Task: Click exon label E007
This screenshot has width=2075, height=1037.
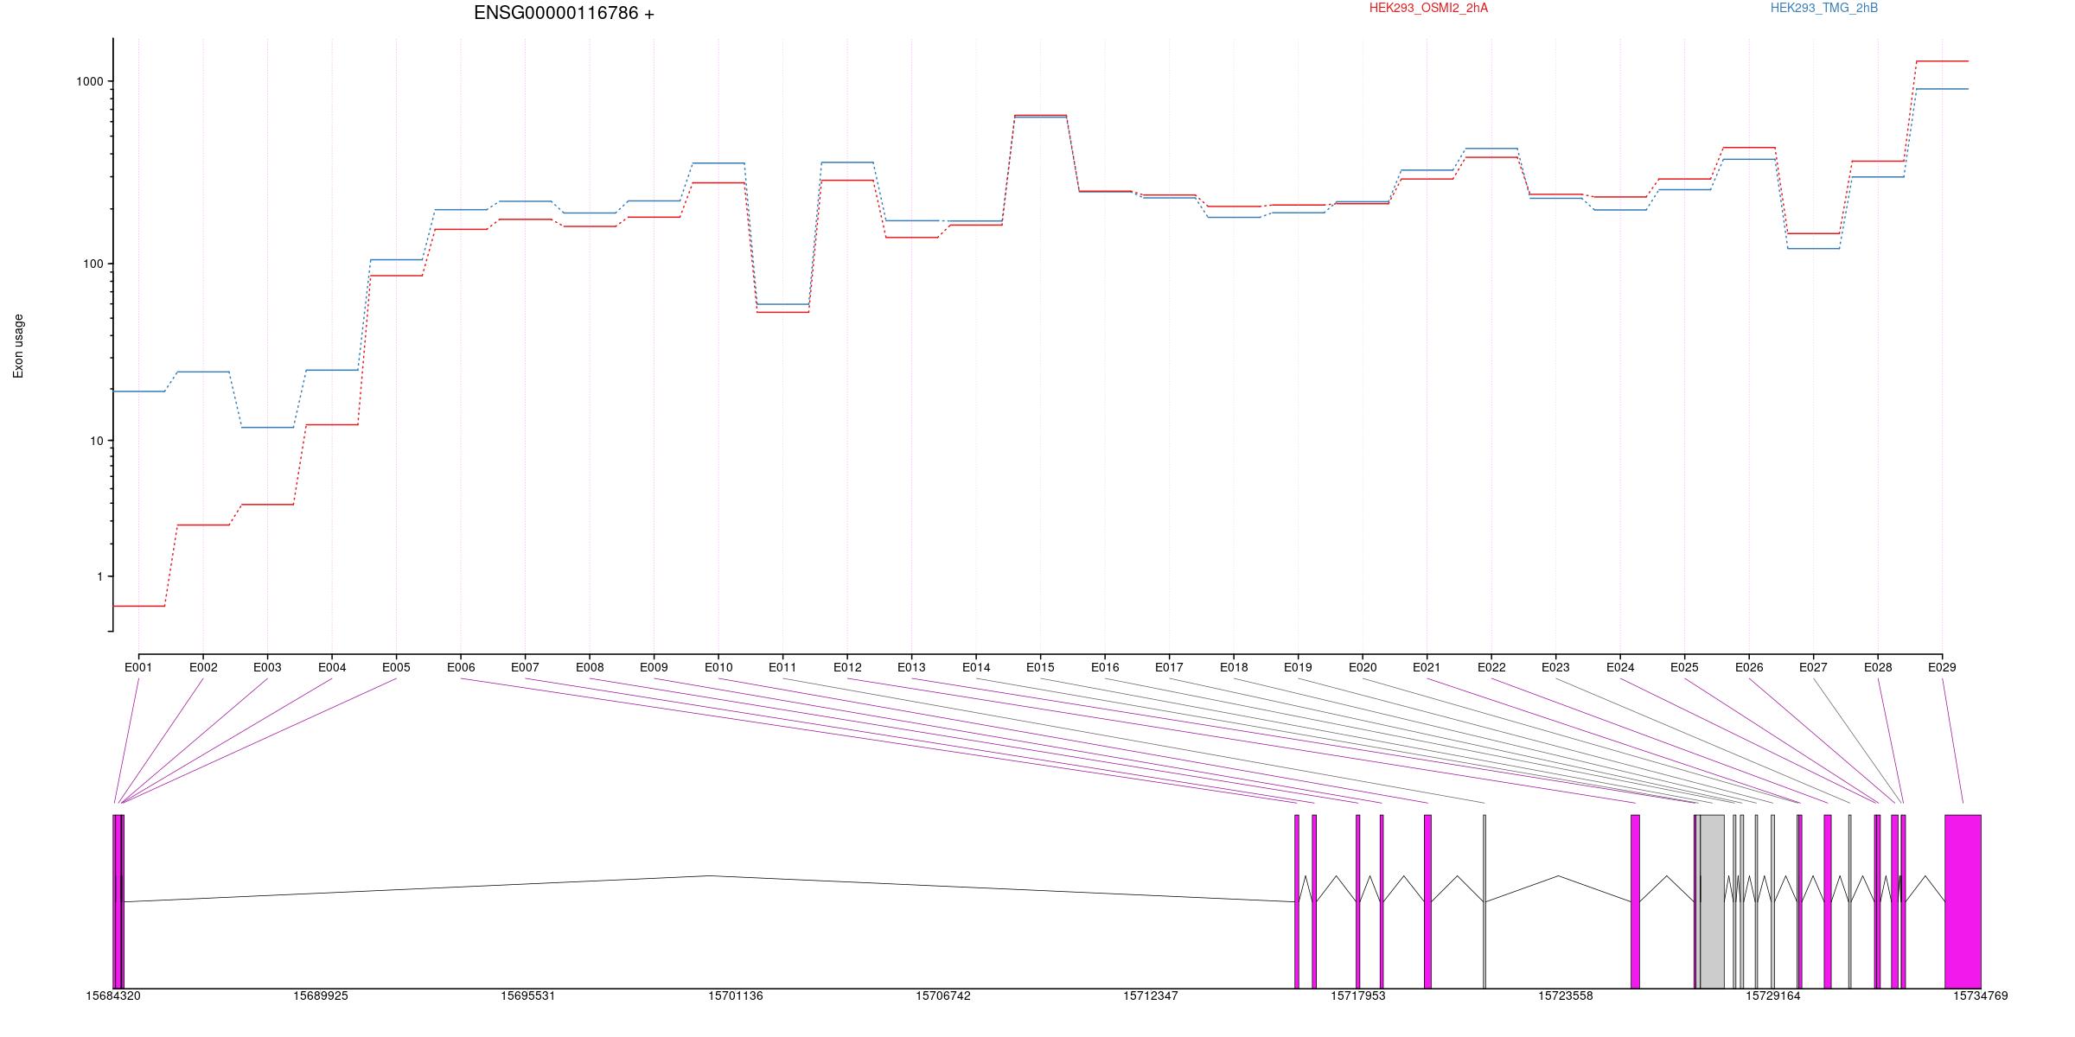Action: coord(525,667)
